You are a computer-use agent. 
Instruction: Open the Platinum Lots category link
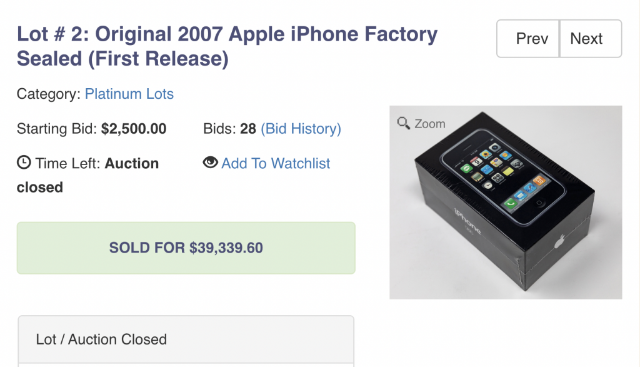(x=129, y=94)
